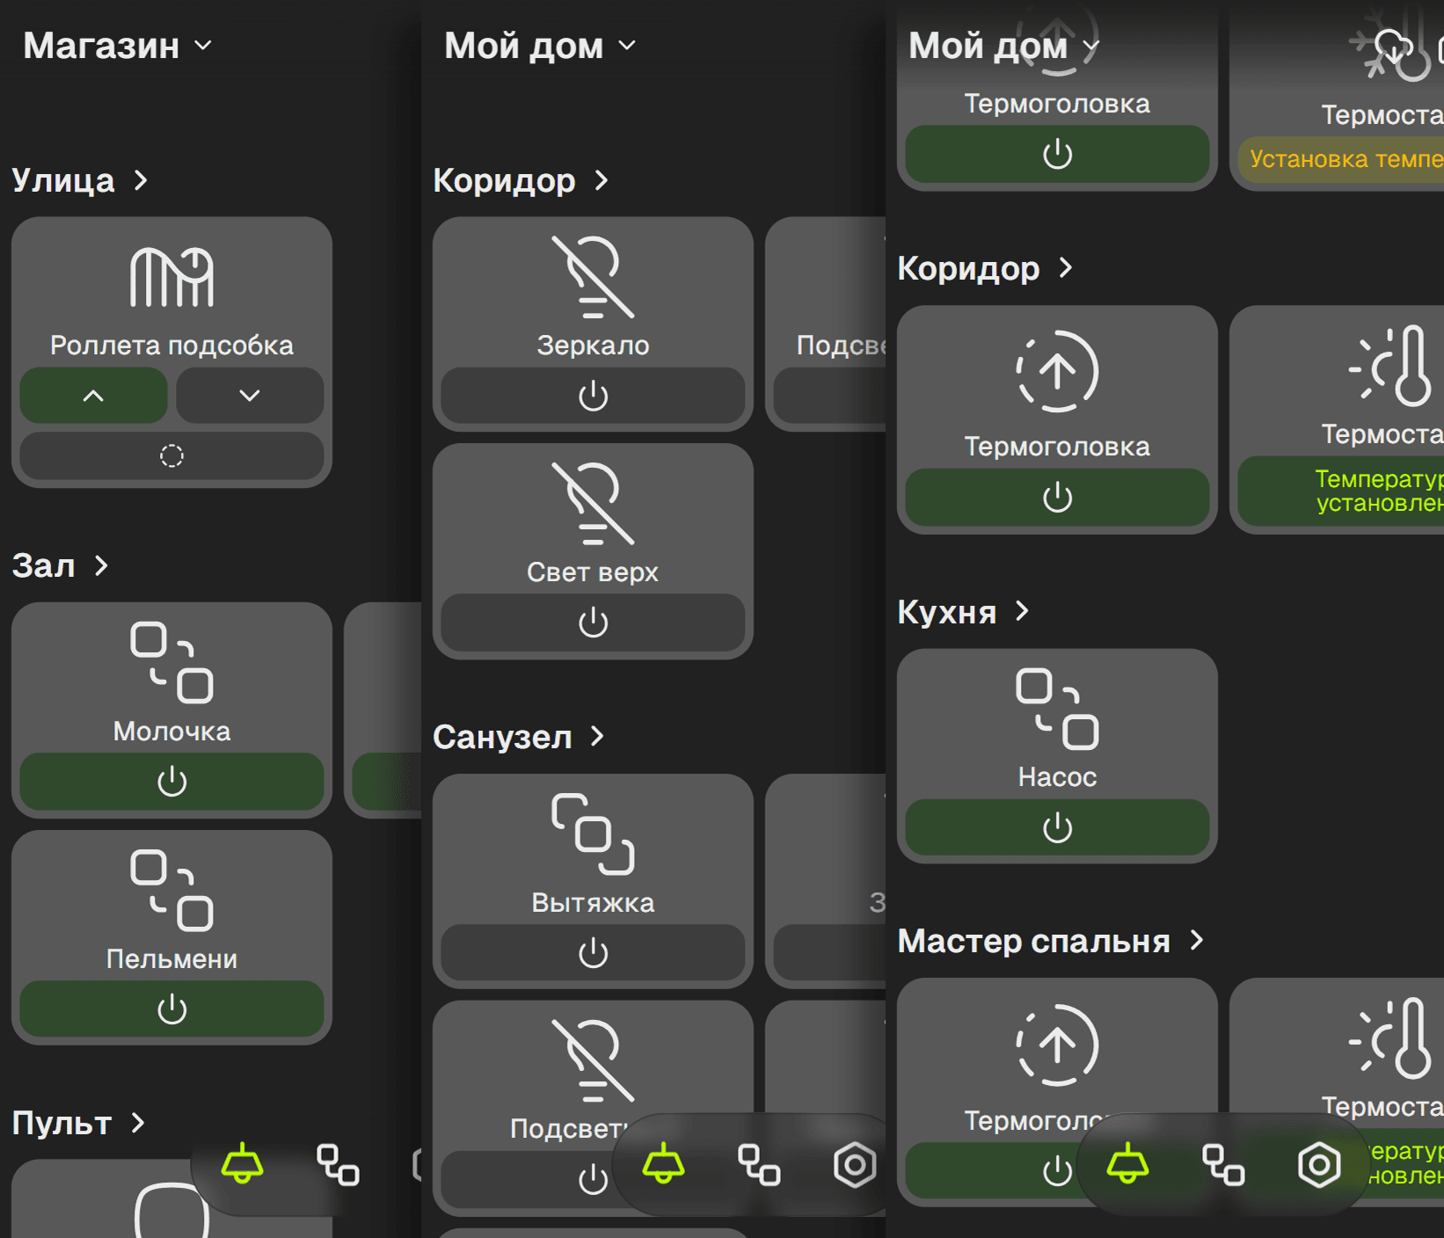Image resolution: width=1444 pixels, height=1238 pixels.
Task: Expand the Кухня room section
Action: (963, 612)
